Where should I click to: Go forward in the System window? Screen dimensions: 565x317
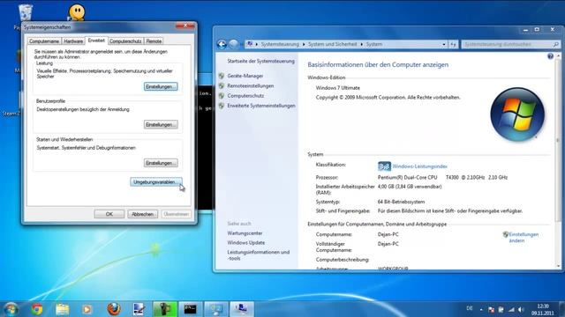[233, 44]
